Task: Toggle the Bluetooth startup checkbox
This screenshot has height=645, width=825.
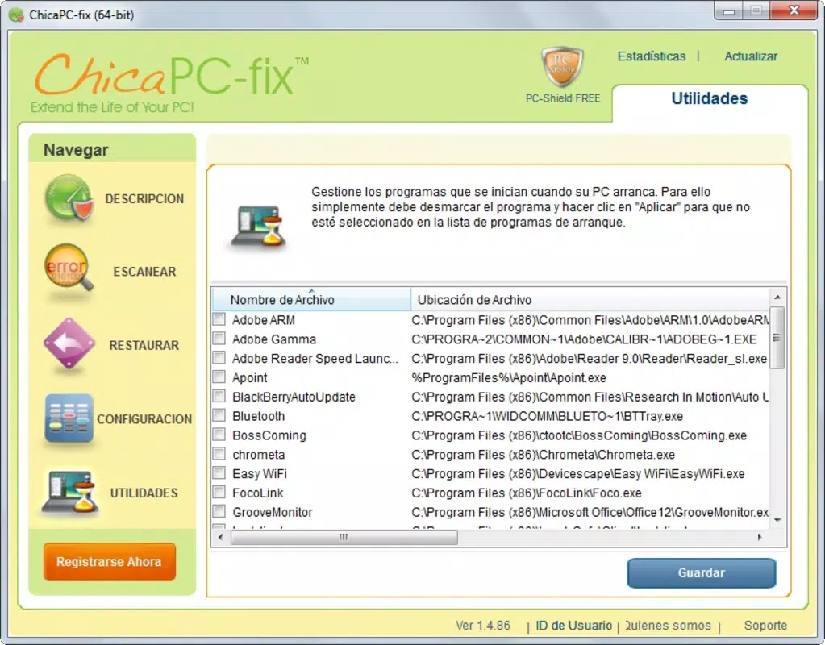Action: (219, 415)
